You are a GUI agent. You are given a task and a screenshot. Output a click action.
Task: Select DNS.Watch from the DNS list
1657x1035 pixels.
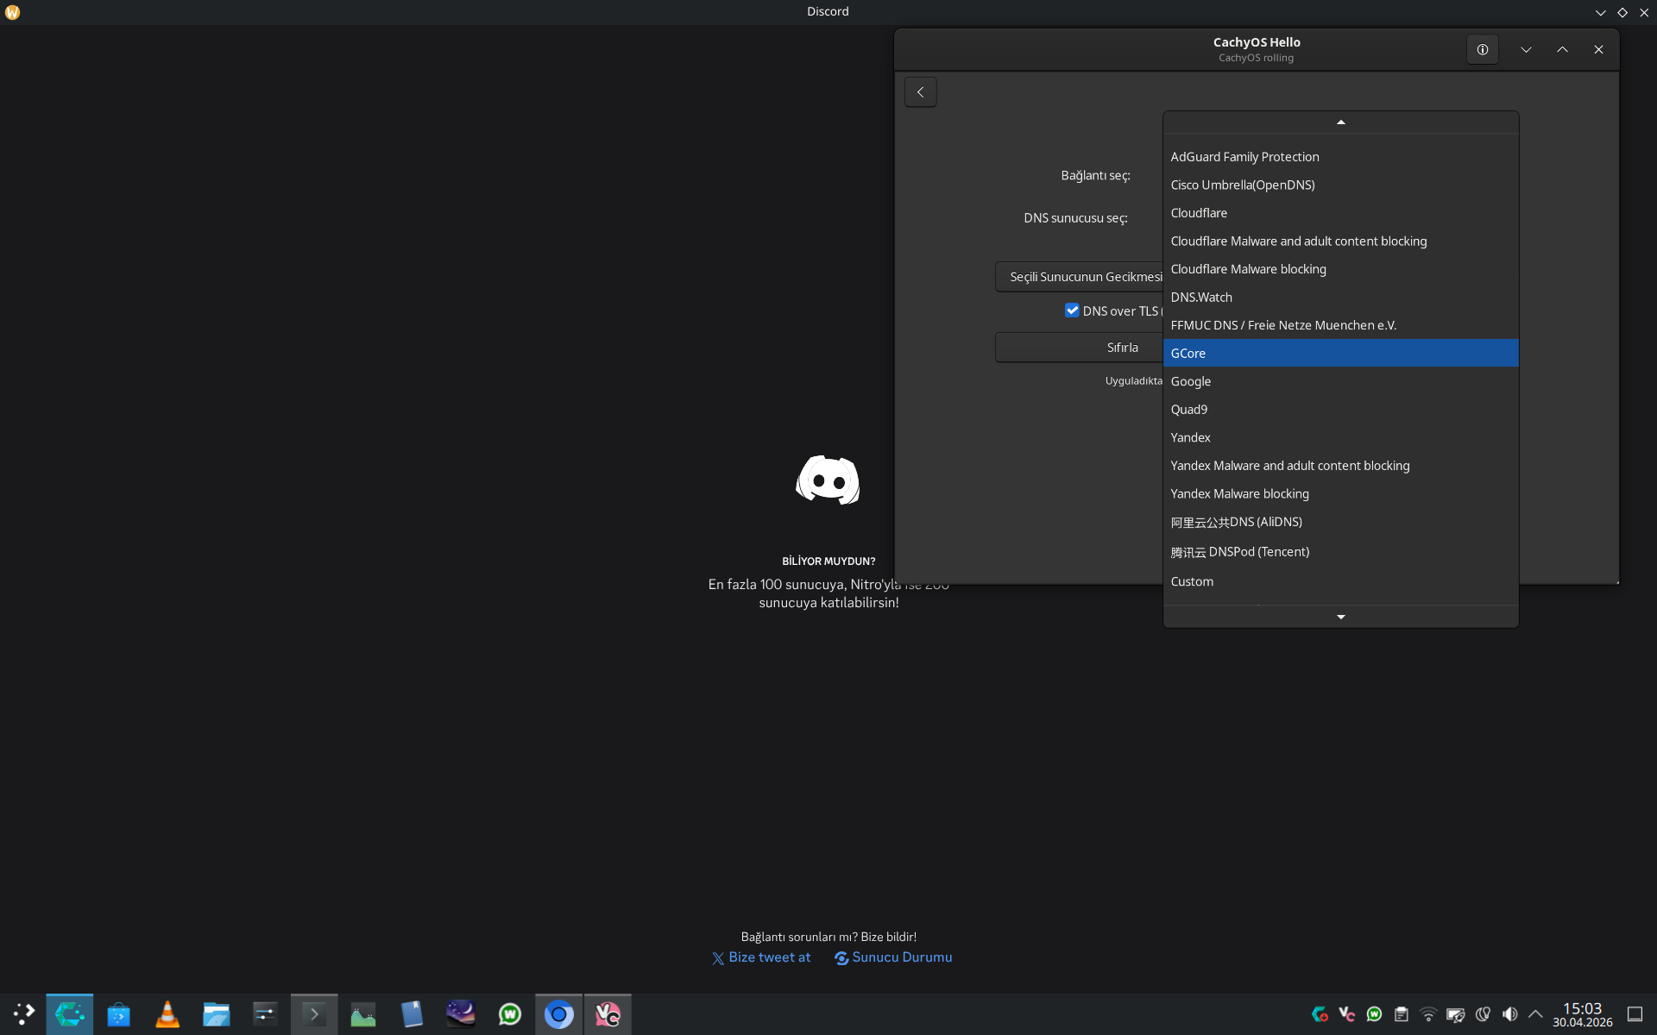(x=1340, y=298)
